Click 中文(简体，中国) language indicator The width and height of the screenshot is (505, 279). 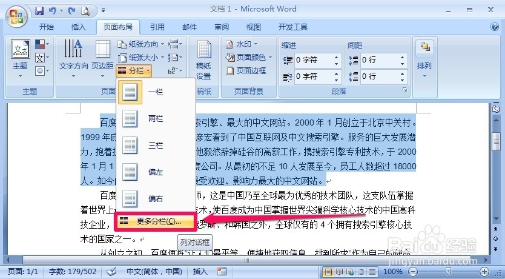click(154, 272)
